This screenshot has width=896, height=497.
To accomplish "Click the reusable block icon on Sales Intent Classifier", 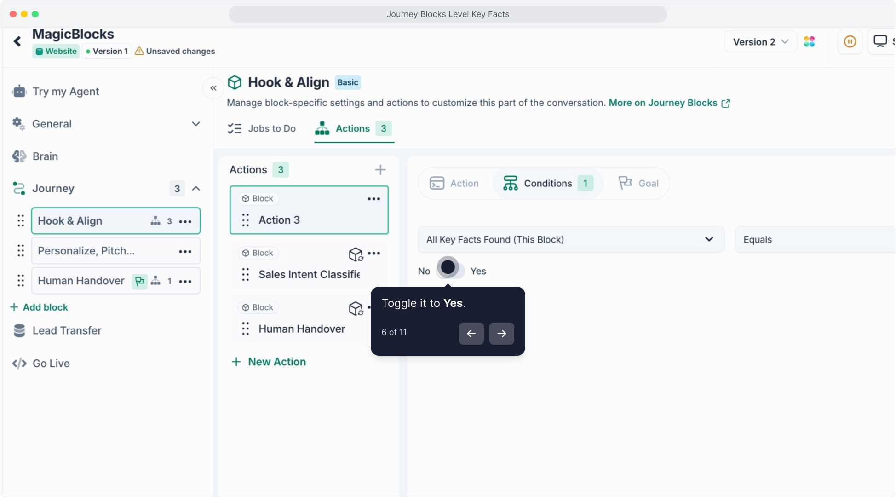I will [x=356, y=254].
